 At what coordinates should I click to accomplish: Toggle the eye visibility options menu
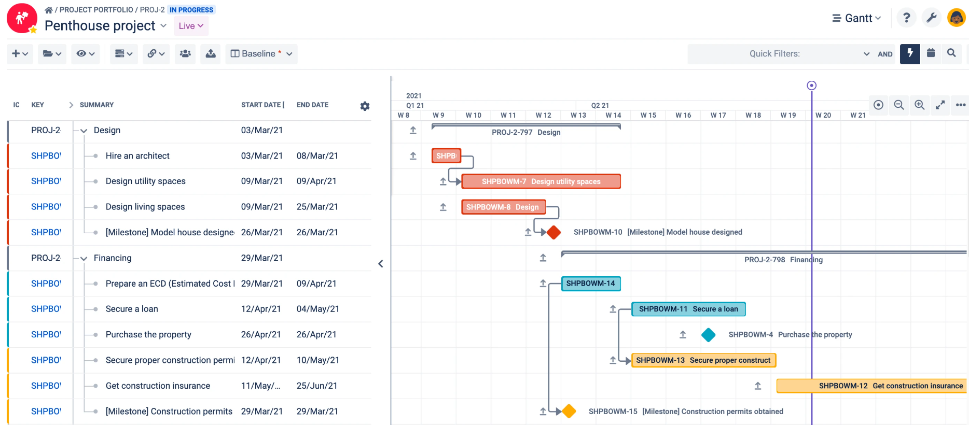[x=85, y=53]
